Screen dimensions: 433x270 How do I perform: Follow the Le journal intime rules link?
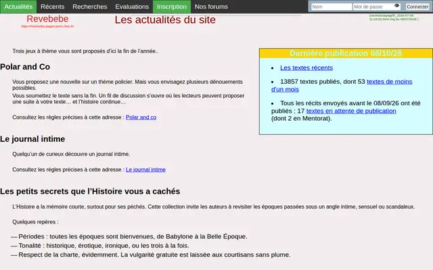tap(146, 169)
